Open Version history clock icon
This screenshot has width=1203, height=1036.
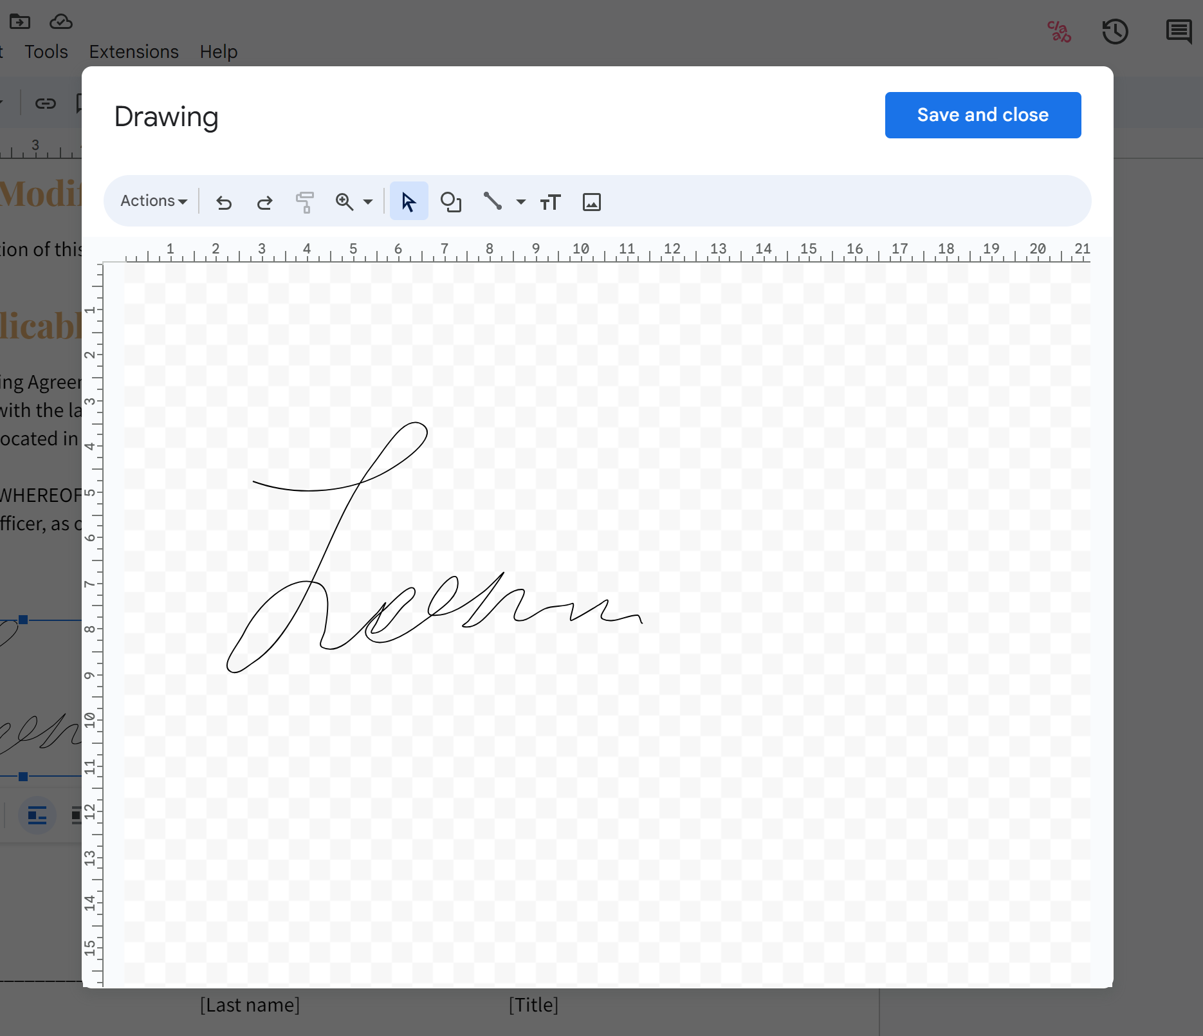1116,32
